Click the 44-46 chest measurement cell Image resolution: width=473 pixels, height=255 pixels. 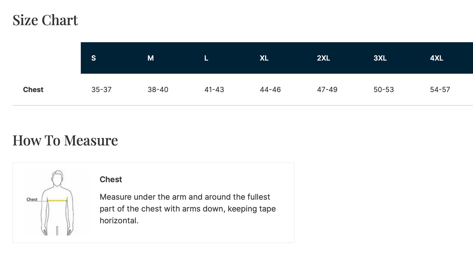[270, 90]
